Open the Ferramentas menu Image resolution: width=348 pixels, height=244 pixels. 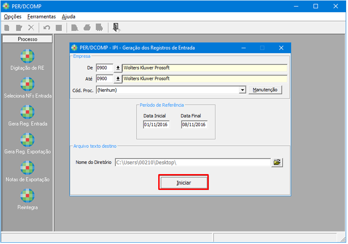tap(41, 17)
